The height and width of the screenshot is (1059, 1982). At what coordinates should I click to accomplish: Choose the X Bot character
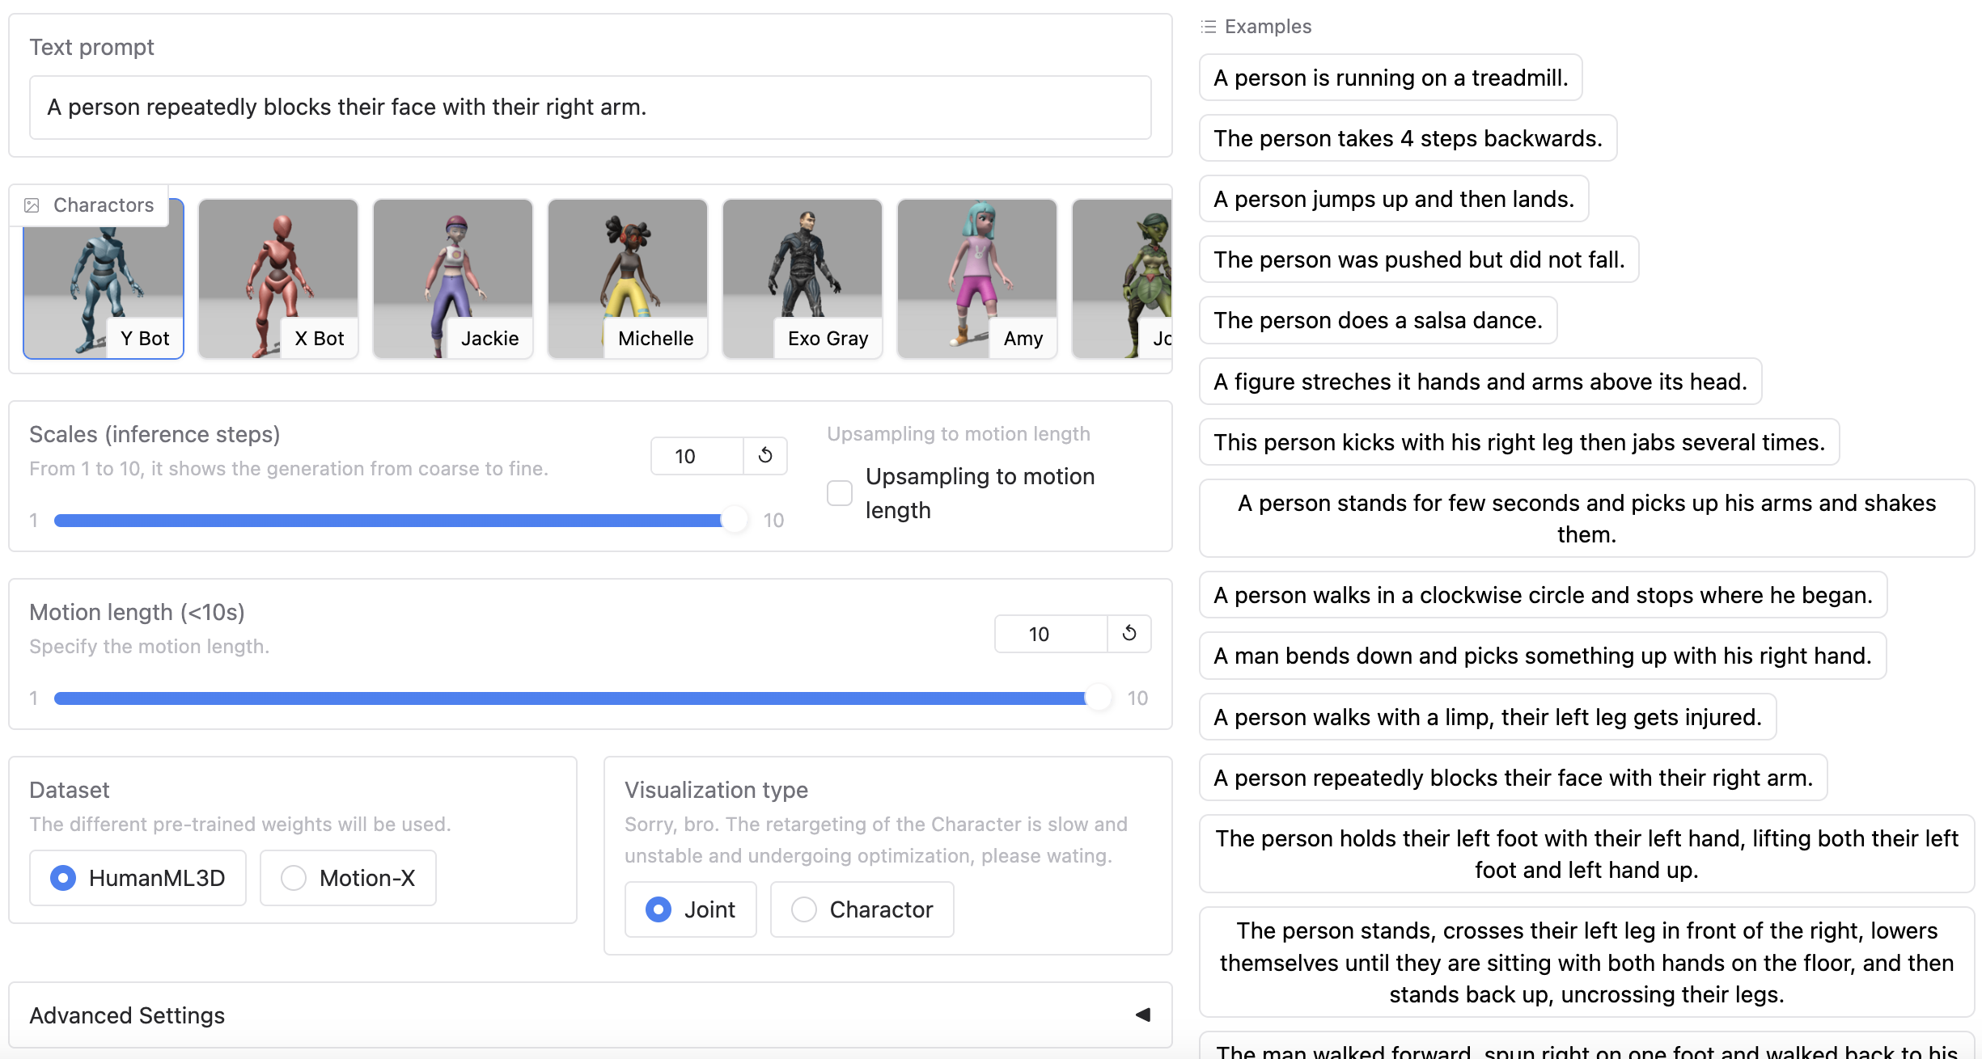click(278, 279)
